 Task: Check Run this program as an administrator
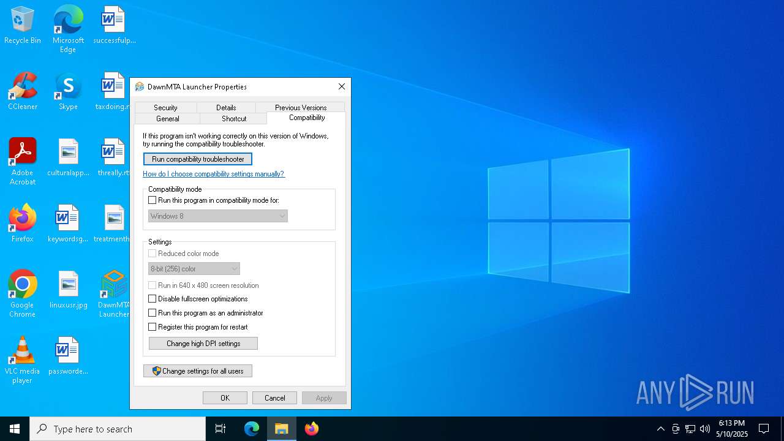click(x=153, y=313)
